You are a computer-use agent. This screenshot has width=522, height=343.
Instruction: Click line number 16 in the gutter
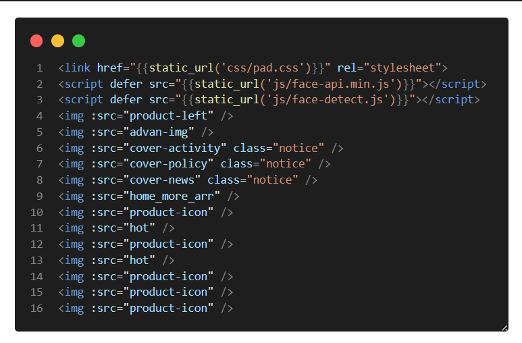(x=36, y=309)
